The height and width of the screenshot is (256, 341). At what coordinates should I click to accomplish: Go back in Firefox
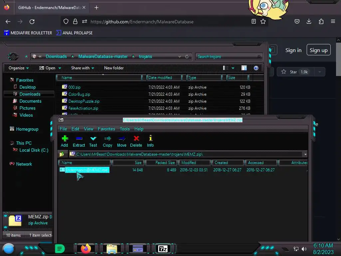coord(8,22)
